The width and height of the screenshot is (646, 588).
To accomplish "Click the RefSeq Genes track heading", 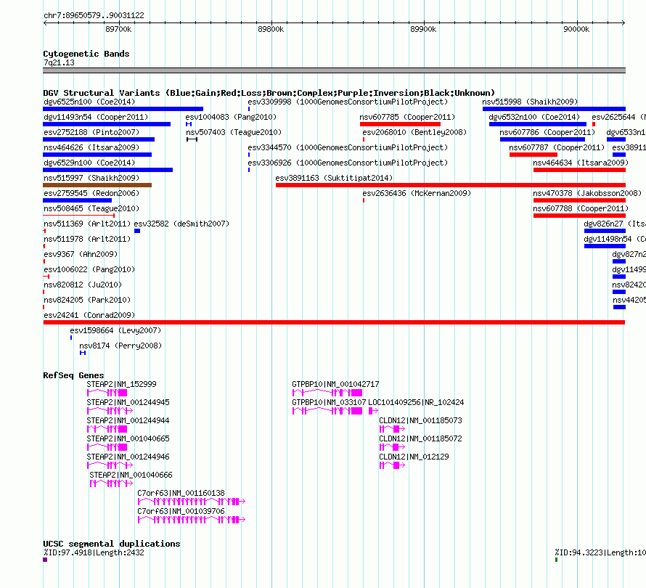I will pyautogui.click(x=73, y=375).
